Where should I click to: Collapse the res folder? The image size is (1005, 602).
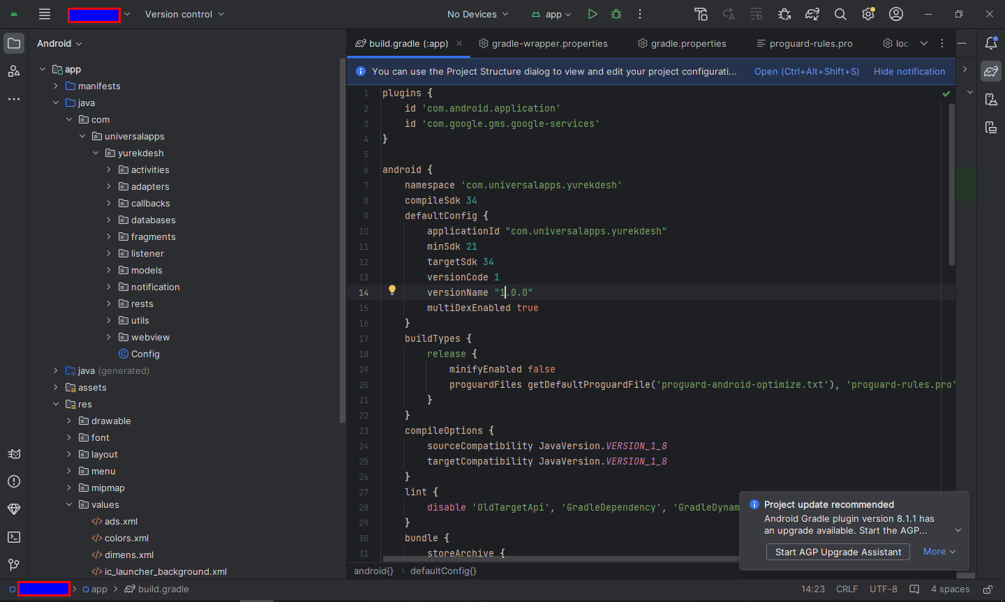(x=56, y=404)
